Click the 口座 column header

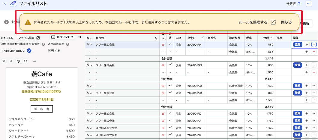pos(180,38)
